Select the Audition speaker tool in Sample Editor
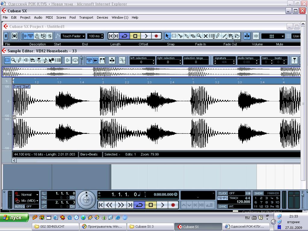Screen dimensions: 308x231 pos(26,60)
